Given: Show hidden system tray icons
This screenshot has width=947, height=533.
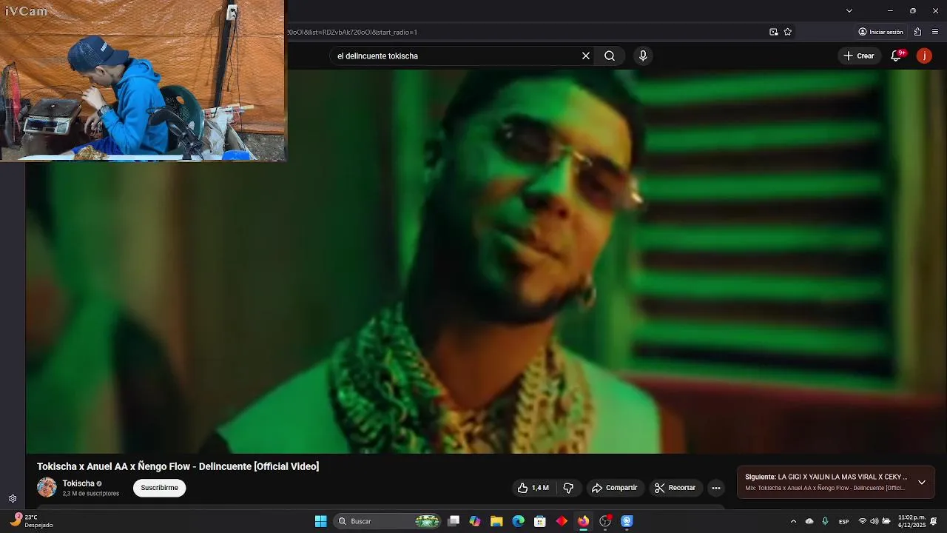Looking at the screenshot, I should pos(793,521).
